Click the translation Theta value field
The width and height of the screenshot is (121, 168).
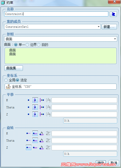click(84, 107)
